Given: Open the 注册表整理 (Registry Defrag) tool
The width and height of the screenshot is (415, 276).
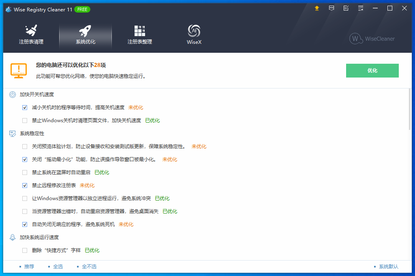Looking at the screenshot, I should 139,34.
